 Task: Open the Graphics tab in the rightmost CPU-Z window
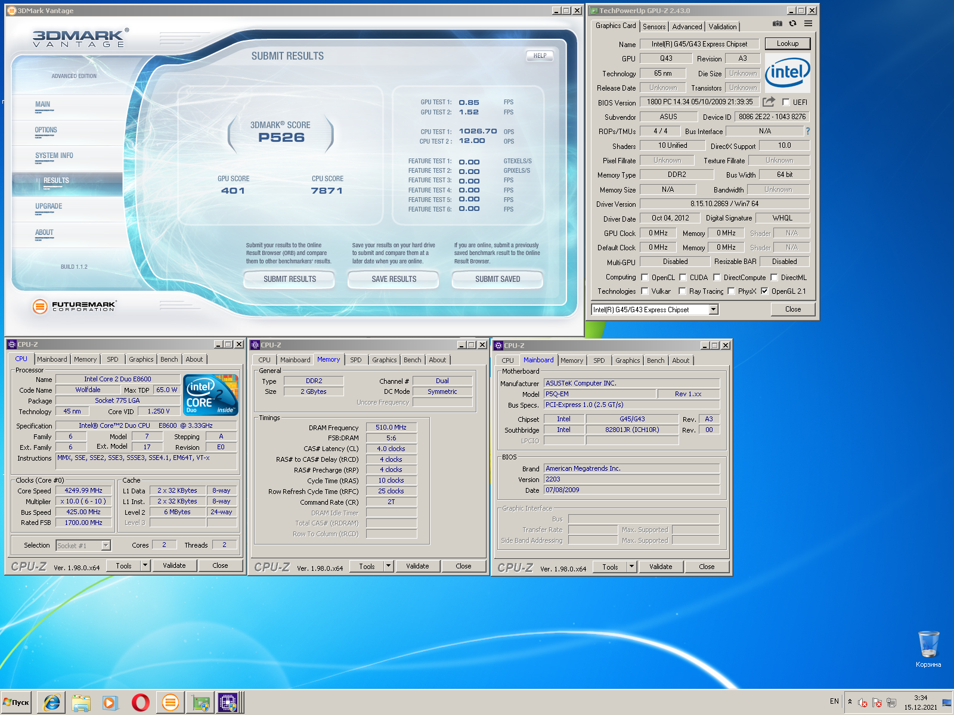(x=627, y=360)
